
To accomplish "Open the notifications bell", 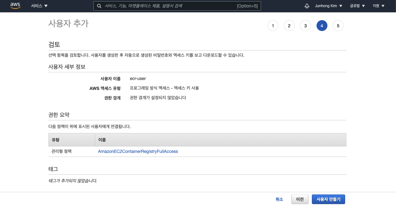I will [x=307, y=6].
